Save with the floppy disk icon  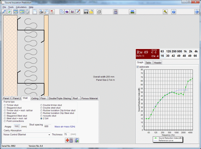[x=86, y=12]
